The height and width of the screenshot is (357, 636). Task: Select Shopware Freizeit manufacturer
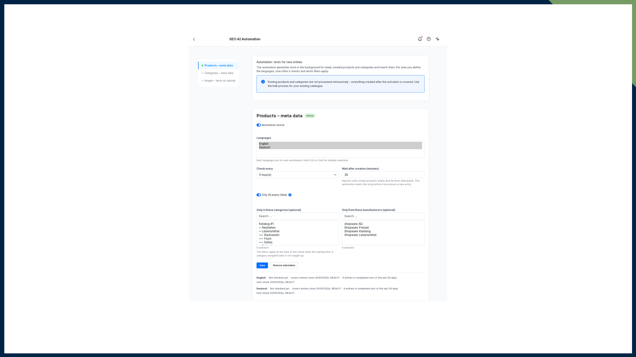coord(383,228)
